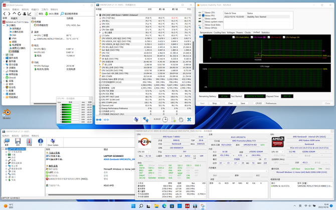Click HWiNFO Save report floppy icon
Screen dimensions: 336x210
click(18, 142)
